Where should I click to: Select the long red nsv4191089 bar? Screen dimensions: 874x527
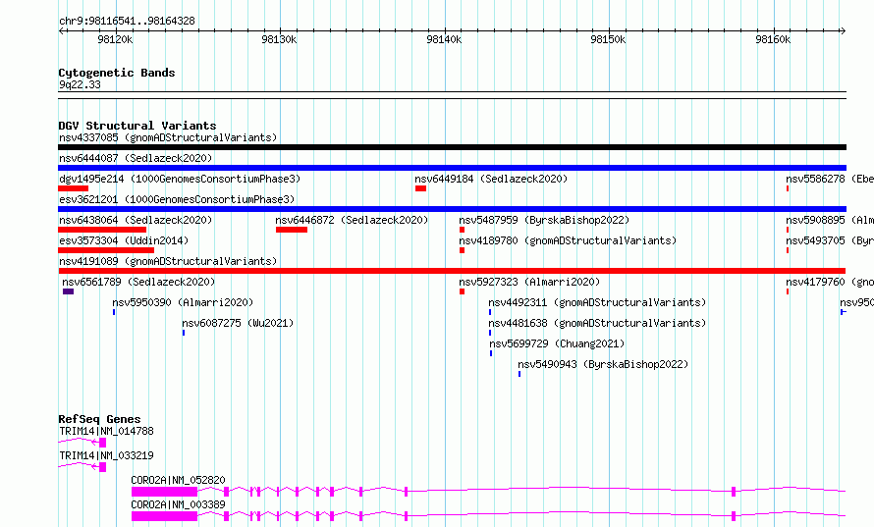(452, 271)
